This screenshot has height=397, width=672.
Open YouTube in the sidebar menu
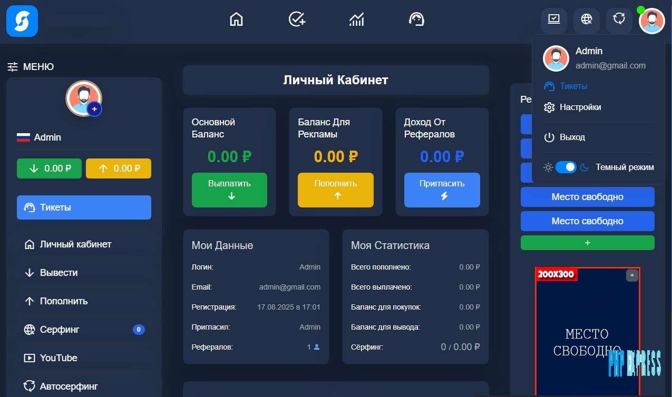pyautogui.click(x=84, y=358)
